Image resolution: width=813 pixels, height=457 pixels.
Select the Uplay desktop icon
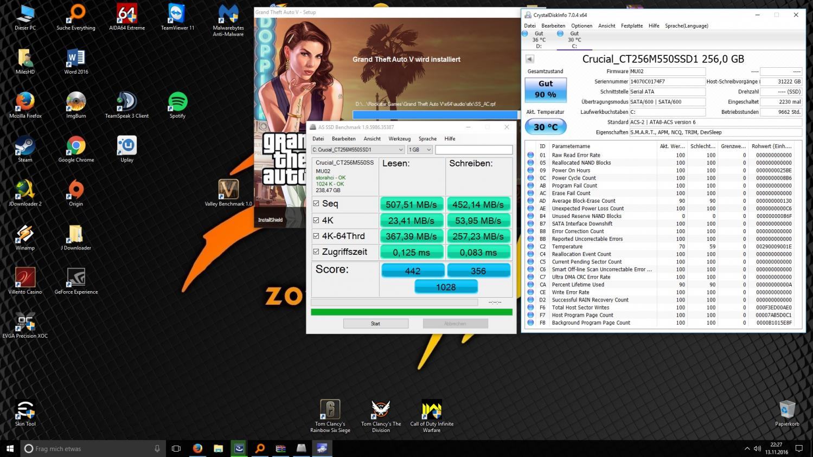pos(127,150)
